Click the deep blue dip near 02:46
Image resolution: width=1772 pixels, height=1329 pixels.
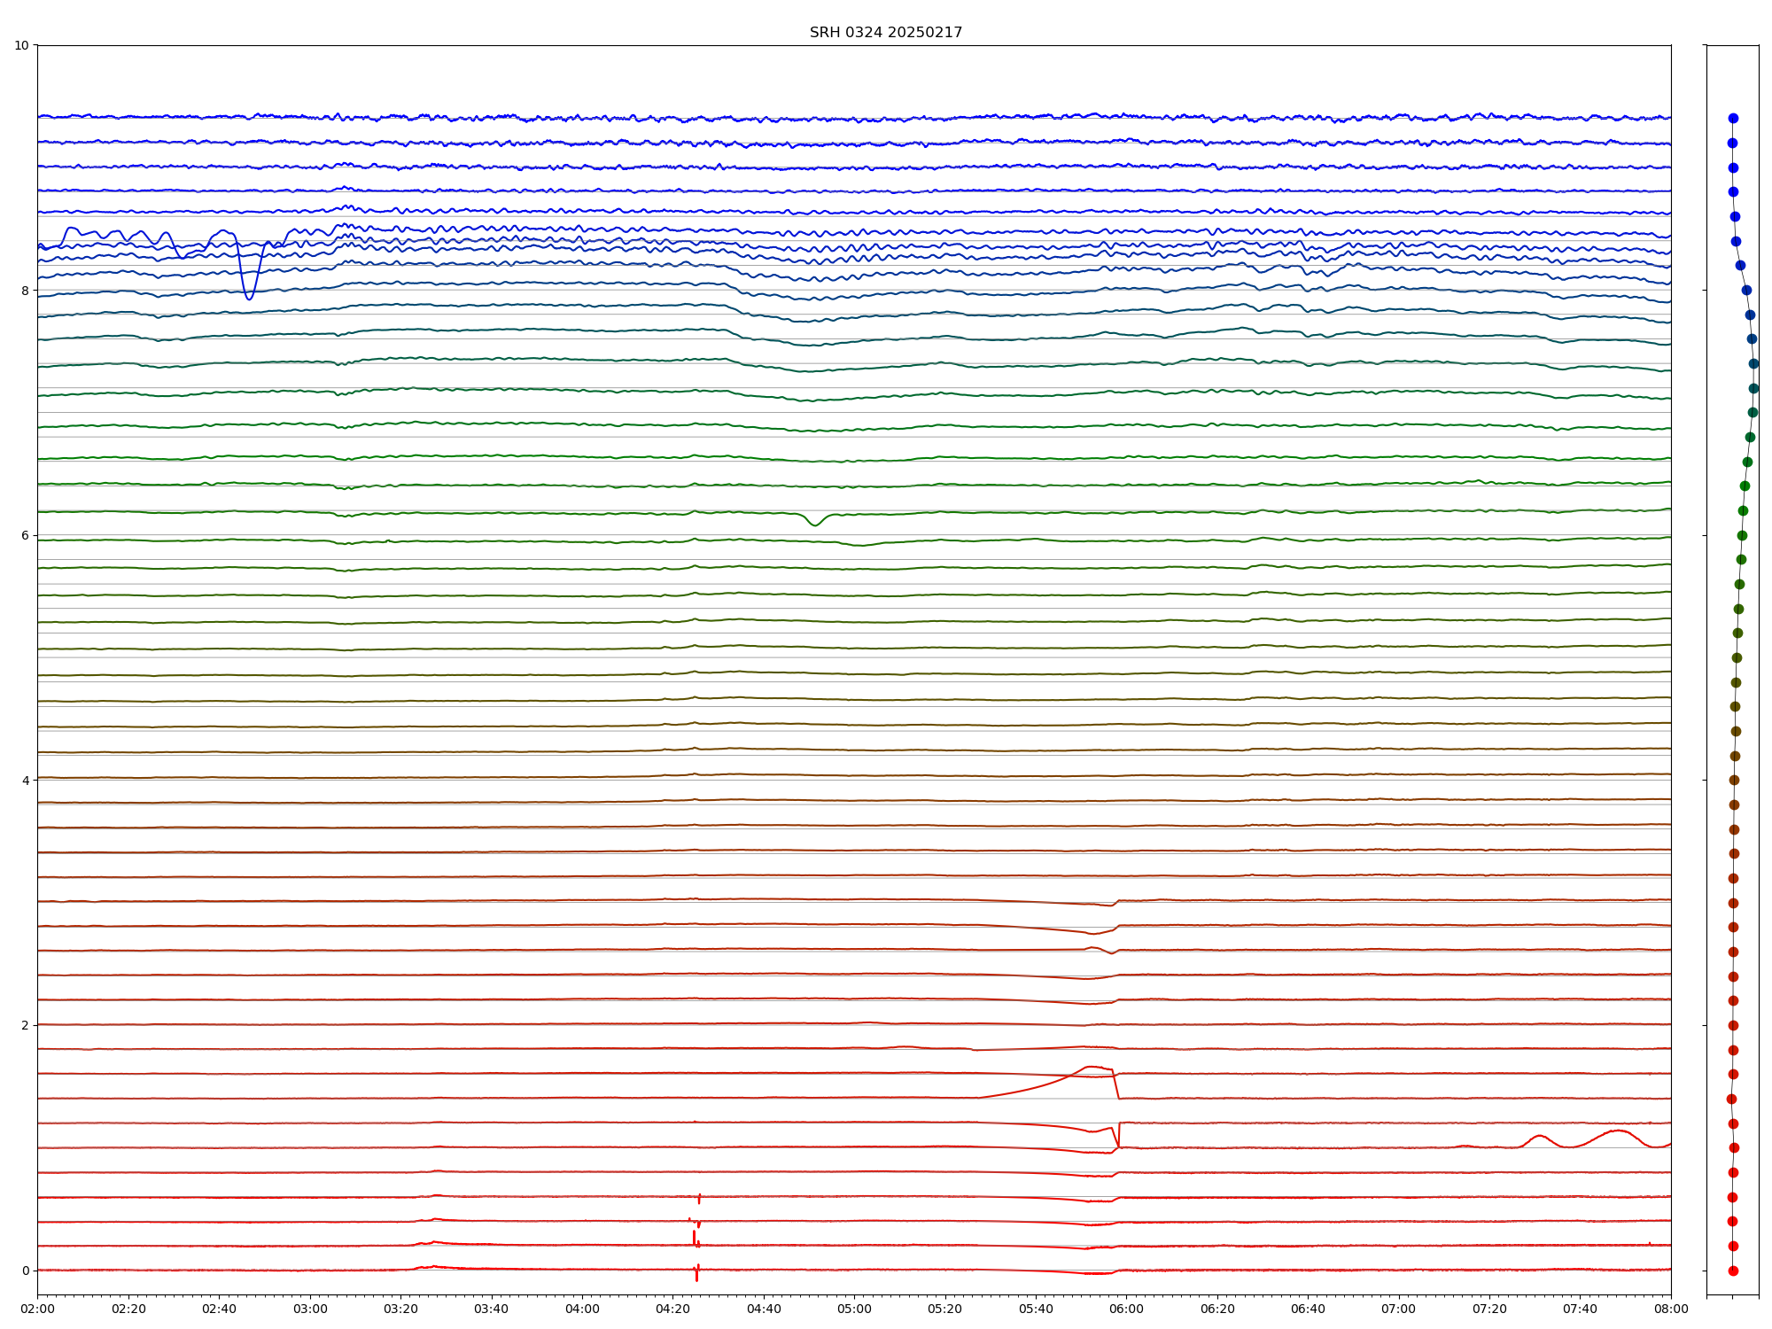pos(249,298)
